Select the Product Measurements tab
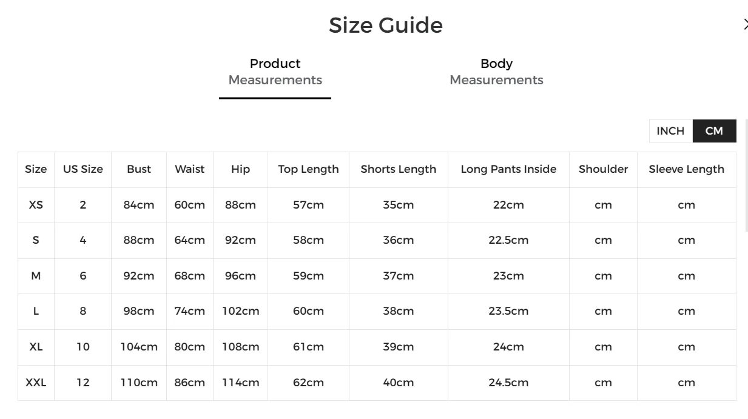Viewport: 748px width, 419px height. click(275, 72)
